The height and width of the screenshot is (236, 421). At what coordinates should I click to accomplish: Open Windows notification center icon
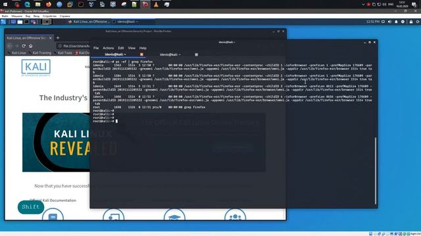pos(414,5)
